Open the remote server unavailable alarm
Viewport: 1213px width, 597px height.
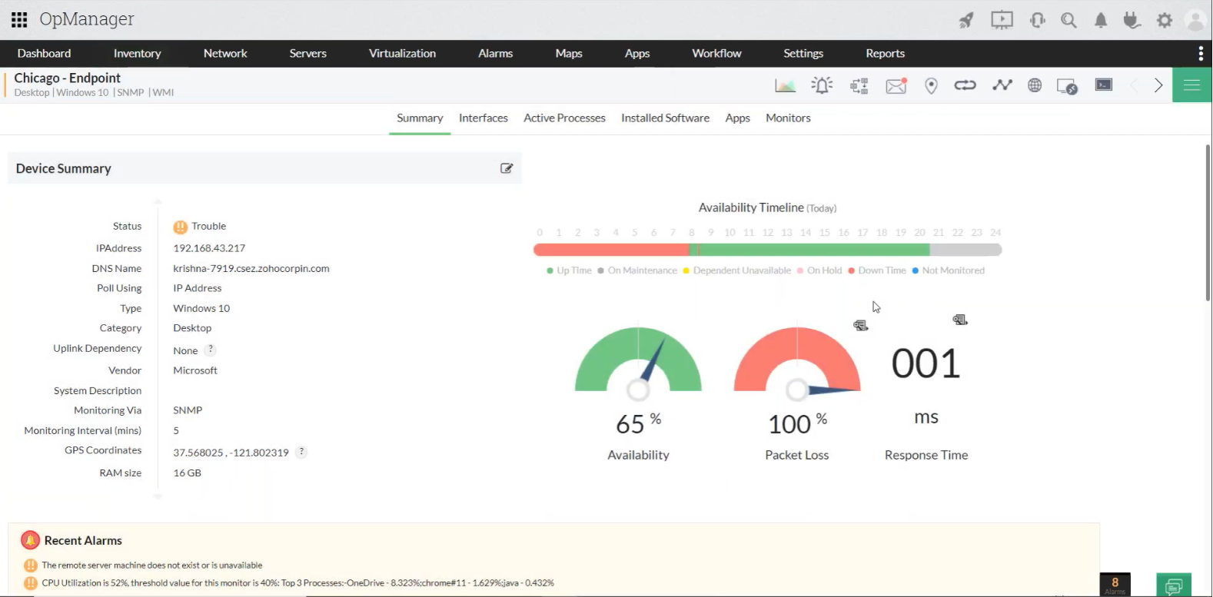[x=152, y=565]
